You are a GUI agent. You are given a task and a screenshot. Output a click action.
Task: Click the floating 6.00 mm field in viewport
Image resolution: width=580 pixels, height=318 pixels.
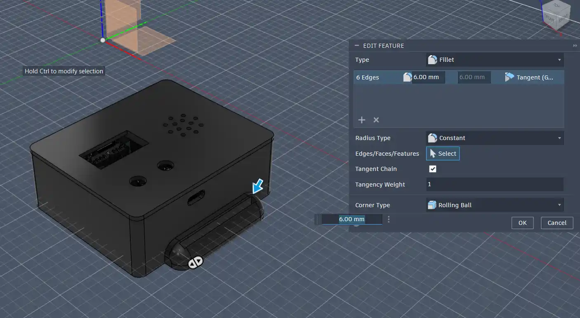pos(352,219)
